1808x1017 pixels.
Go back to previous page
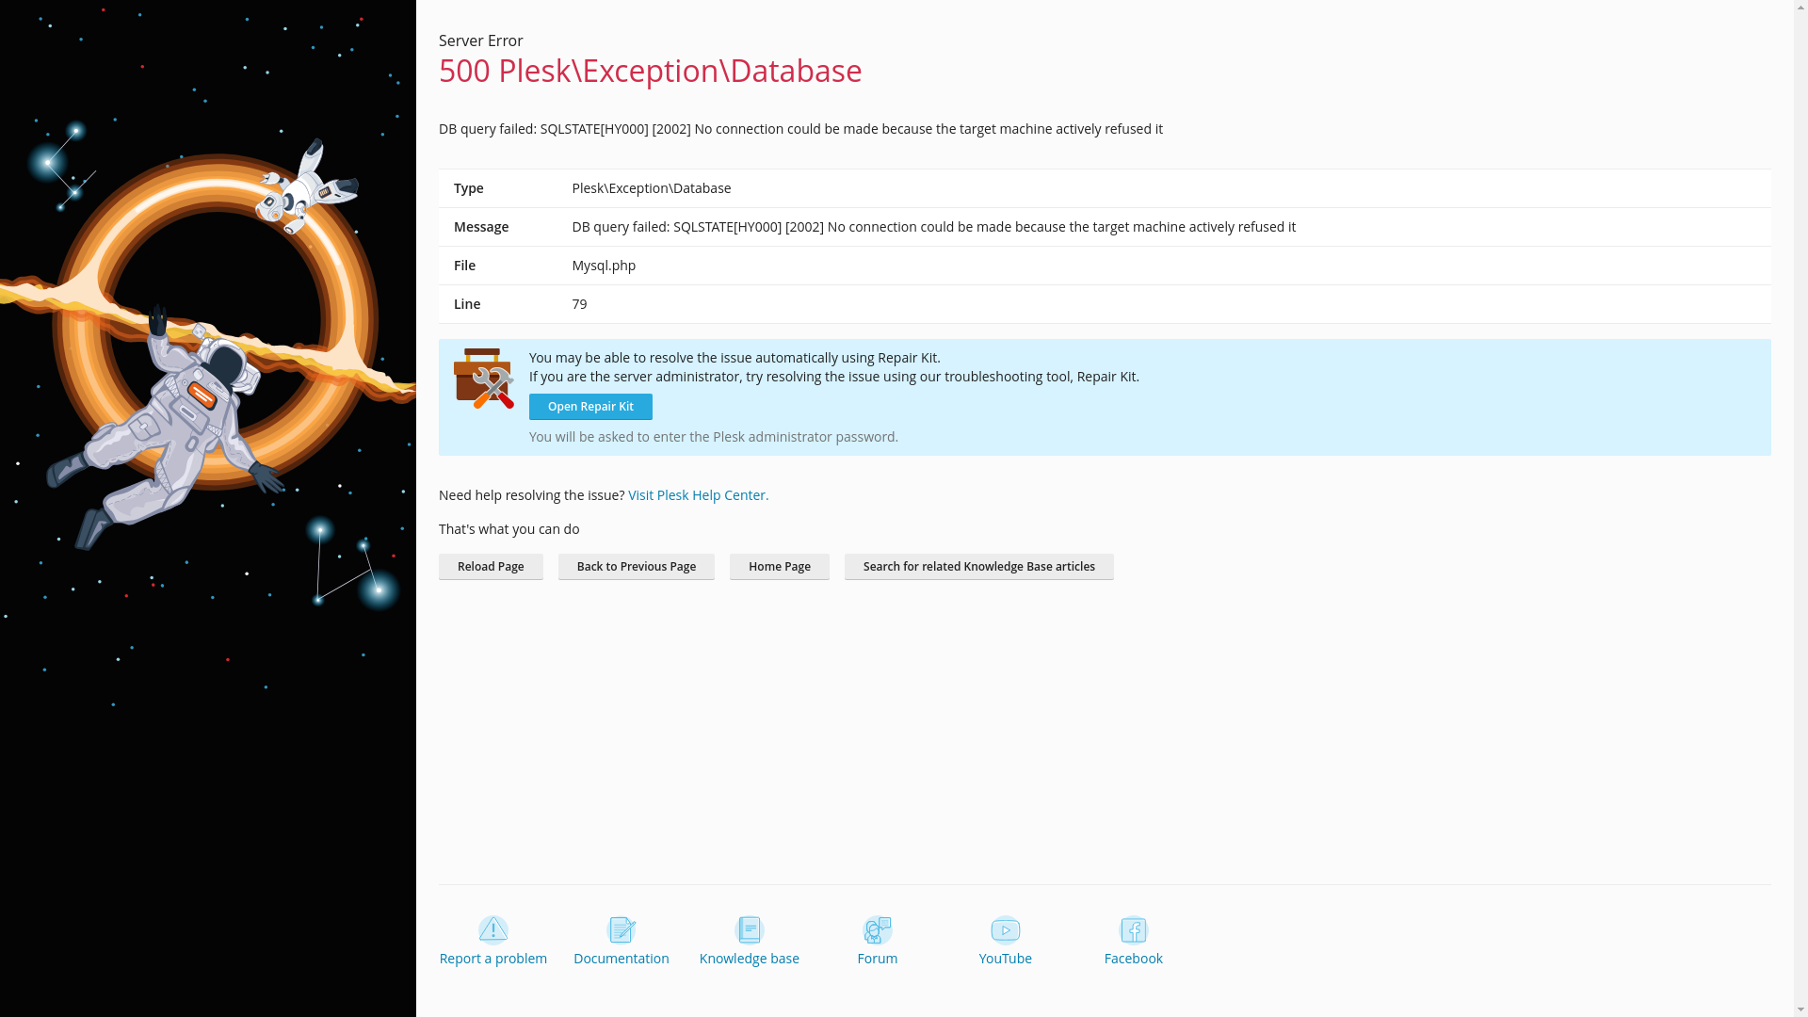pos(637,567)
